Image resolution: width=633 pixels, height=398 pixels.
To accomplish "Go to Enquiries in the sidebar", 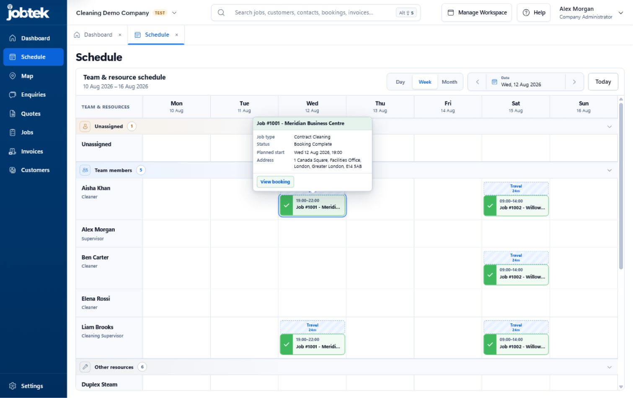I will [34, 95].
